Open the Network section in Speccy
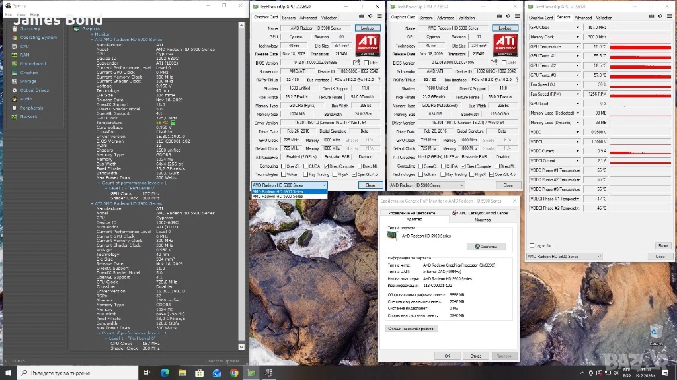677x380 pixels. click(28, 117)
